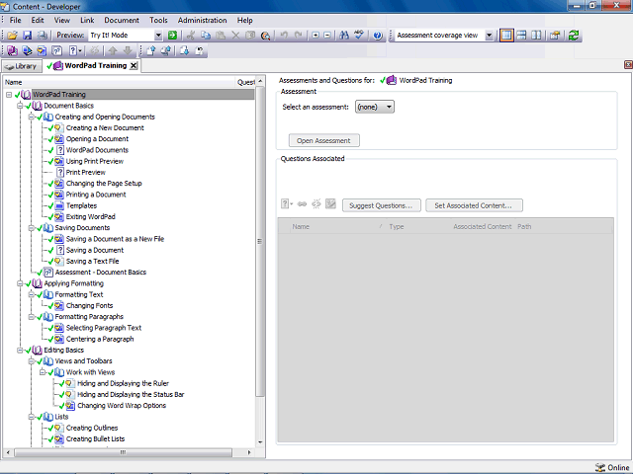
Task: Click the Check In document icon
Action: point(151,50)
